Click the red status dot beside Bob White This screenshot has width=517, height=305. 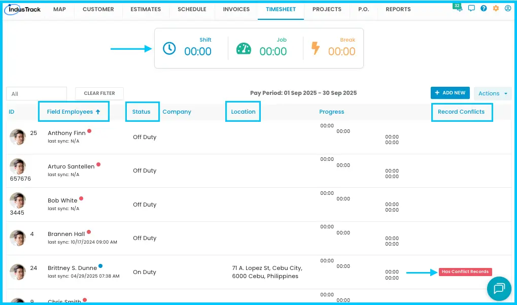click(81, 198)
